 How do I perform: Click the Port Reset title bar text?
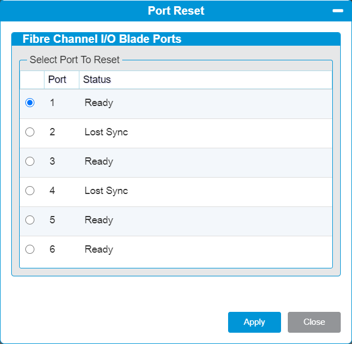176,11
